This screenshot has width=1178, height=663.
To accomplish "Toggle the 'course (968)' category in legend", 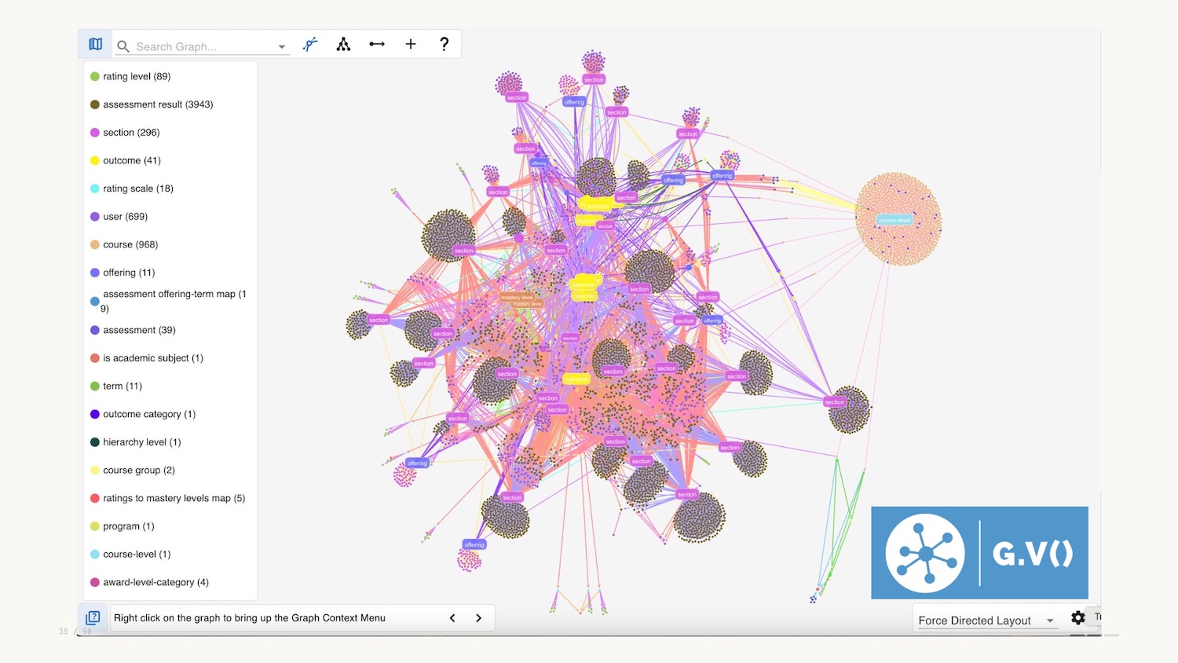I will 130,244.
